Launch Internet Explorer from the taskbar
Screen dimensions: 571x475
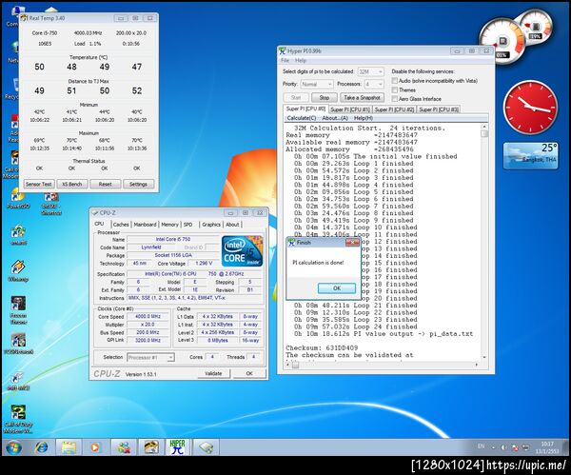pyautogui.click(x=42, y=447)
